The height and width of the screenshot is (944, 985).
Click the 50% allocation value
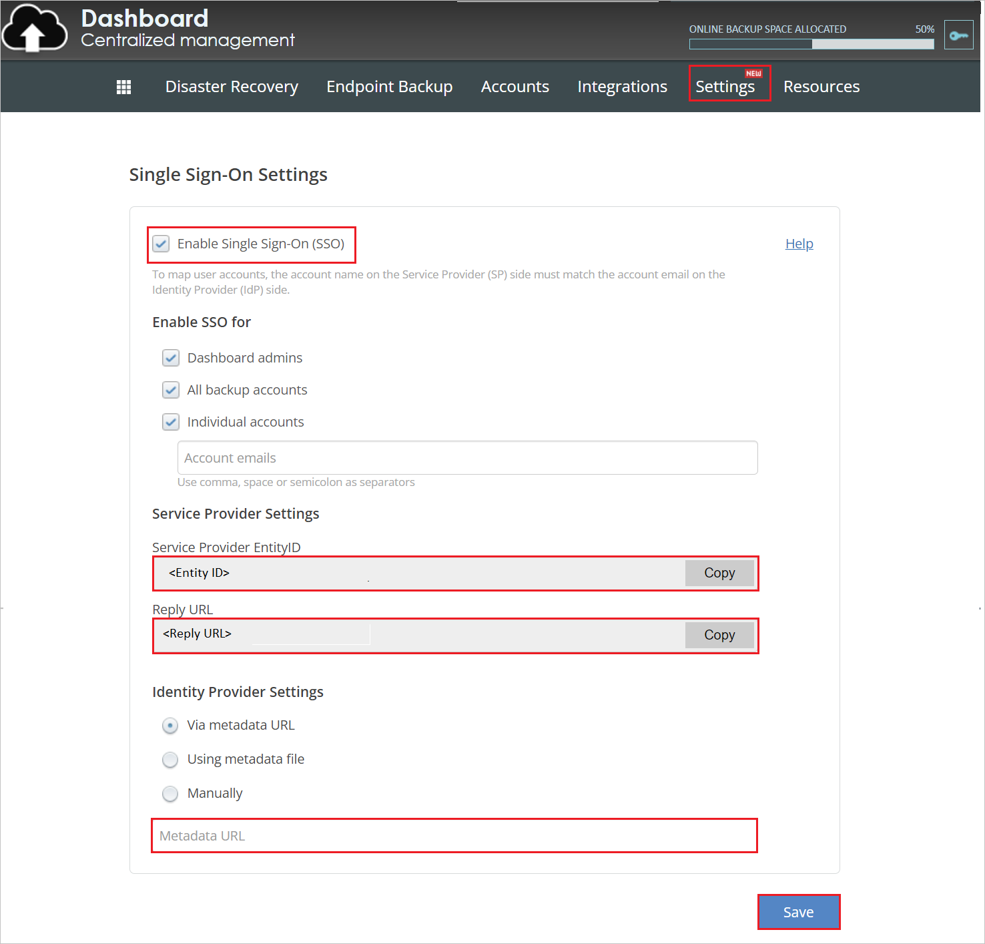click(x=925, y=29)
